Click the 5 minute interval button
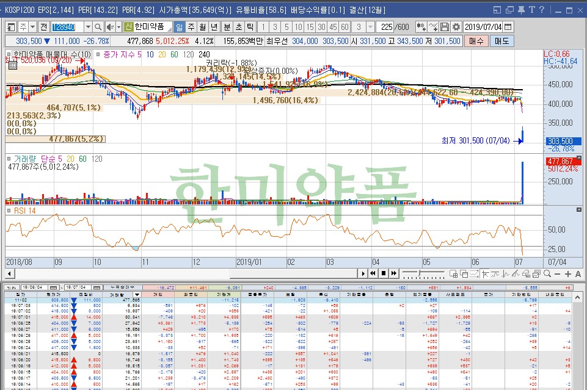Screen dimensions: 587x390 [x=286, y=27]
